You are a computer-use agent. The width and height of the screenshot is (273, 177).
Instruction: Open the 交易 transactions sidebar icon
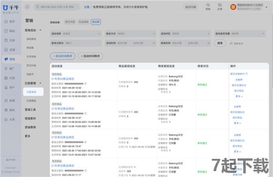coord(6,40)
